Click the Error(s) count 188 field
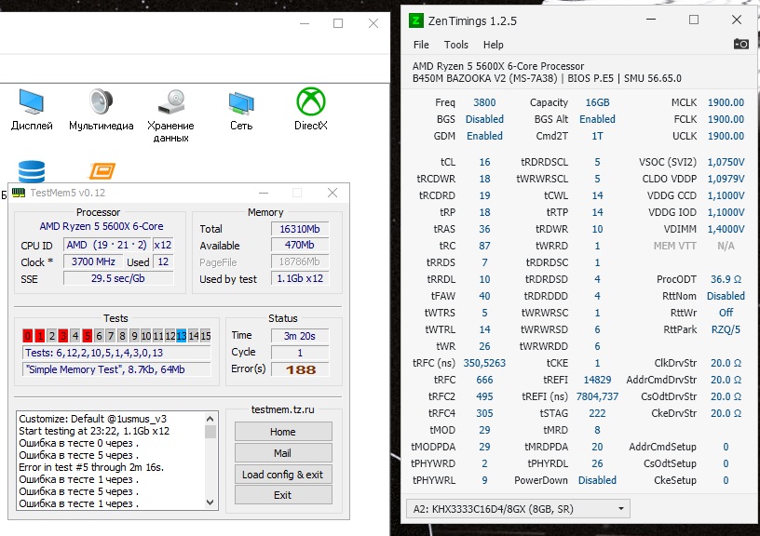 point(300,369)
